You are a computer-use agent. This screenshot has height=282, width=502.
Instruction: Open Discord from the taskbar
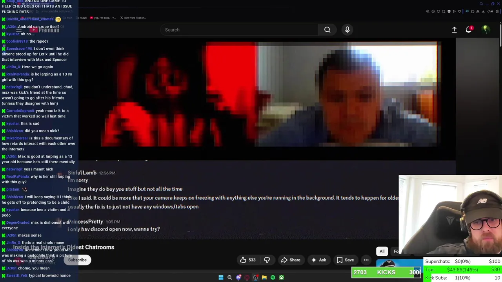pyautogui.click(x=238, y=278)
